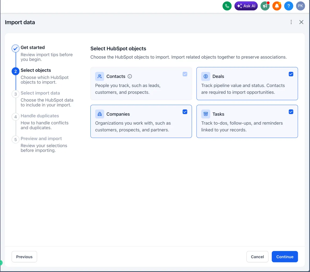Screen dimensions: 310x272
Task: Click the Select HubSpot objects heading
Action: click(118, 49)
